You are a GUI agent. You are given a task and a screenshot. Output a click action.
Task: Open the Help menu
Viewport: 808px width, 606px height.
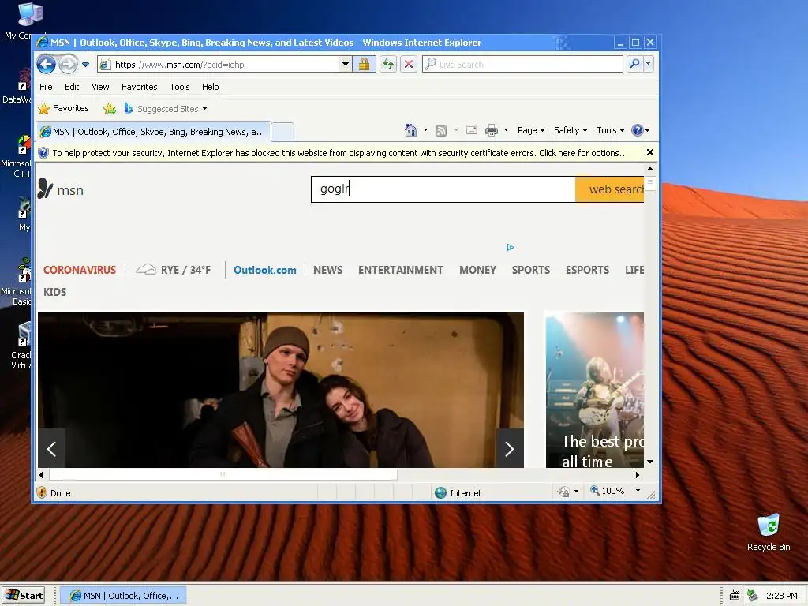pos(210,87)
